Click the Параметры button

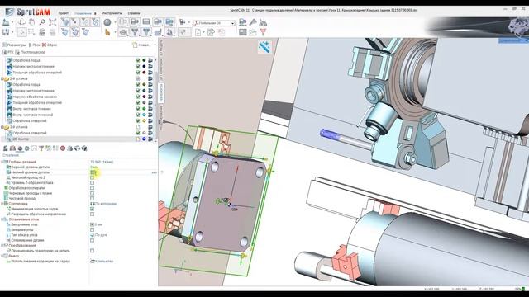(x=14, y=45)
